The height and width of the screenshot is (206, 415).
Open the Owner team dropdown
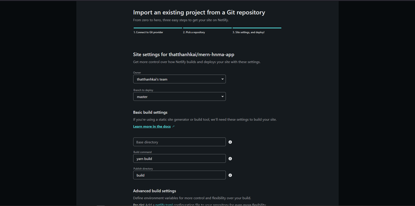tap(179, 79)
